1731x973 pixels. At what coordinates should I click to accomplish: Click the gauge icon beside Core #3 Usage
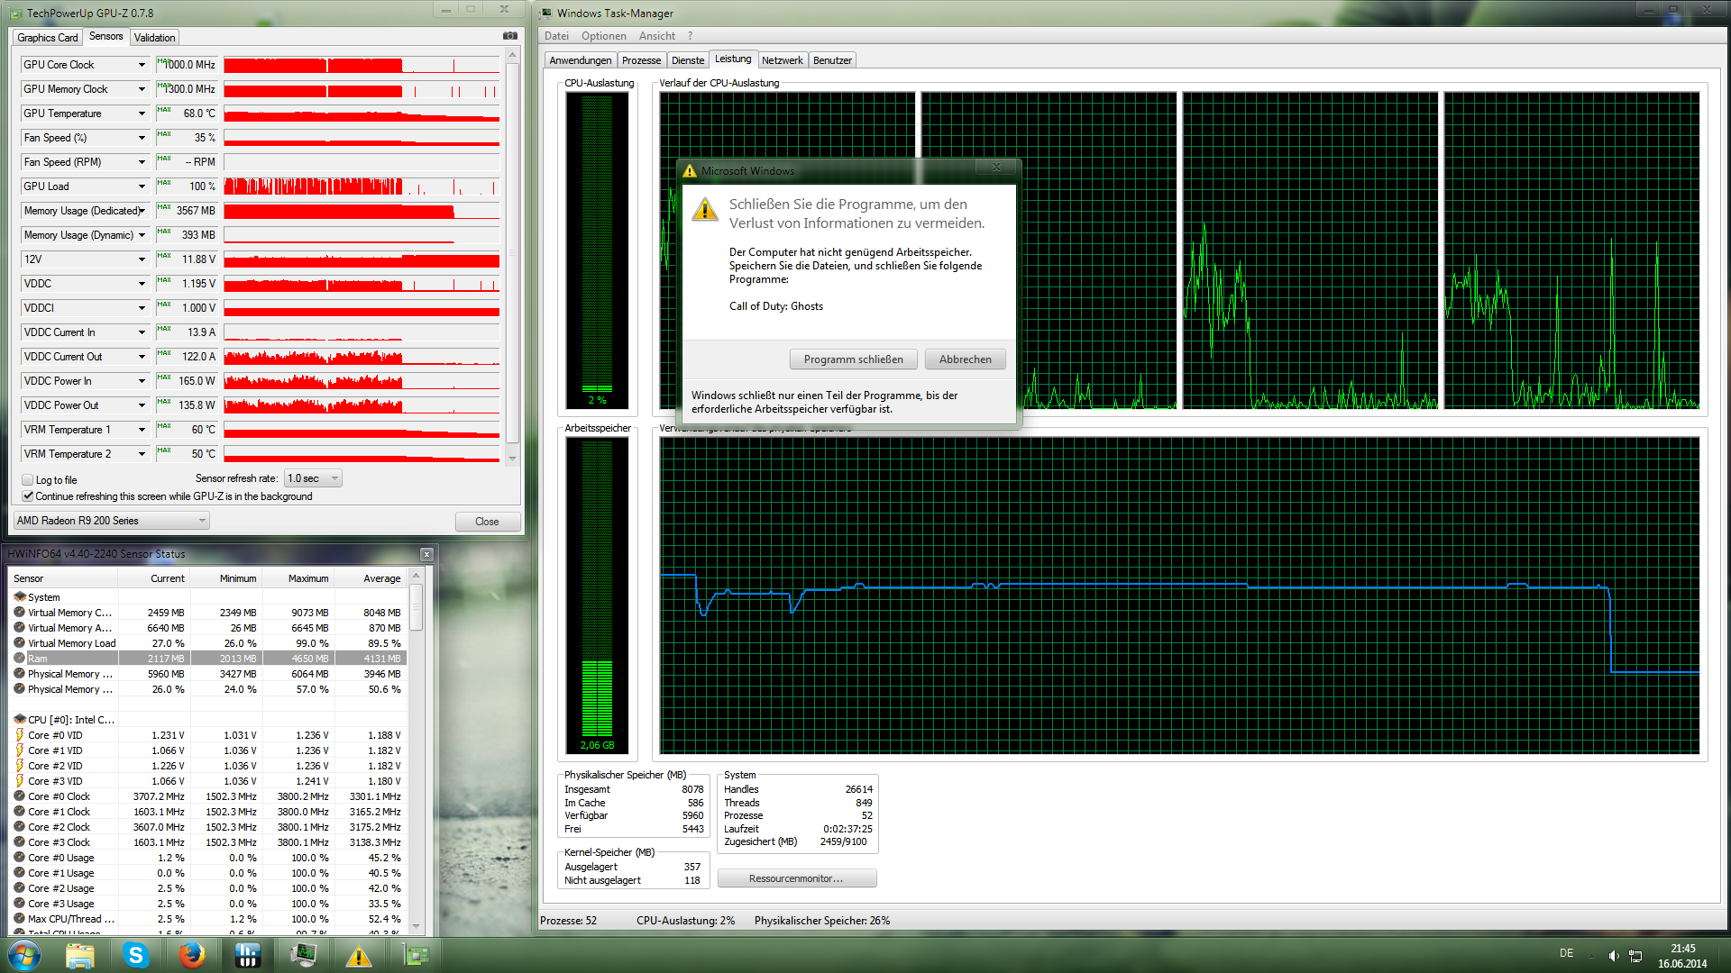(20, 903)
